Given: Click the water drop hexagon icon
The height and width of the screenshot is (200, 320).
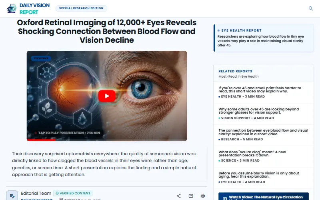Looking at the screenshot, I should (x=82, y=118).
